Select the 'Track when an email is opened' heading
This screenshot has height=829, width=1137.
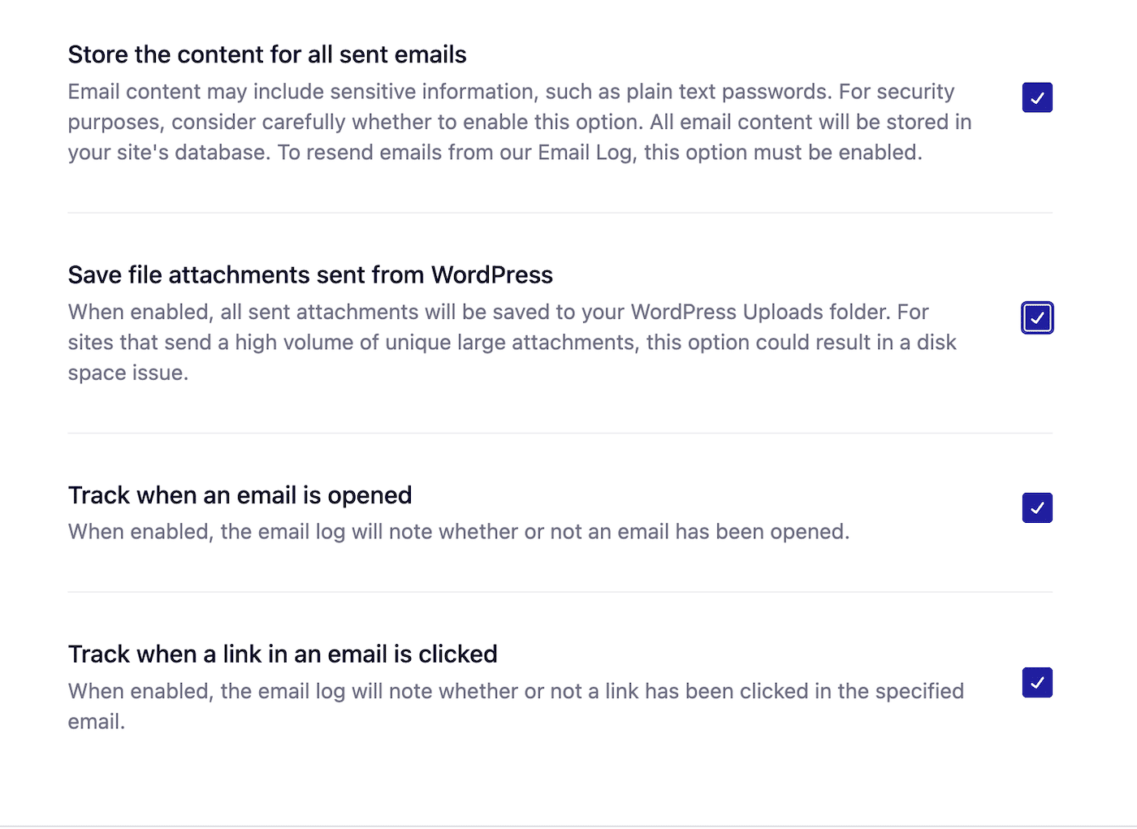(240, 494)
